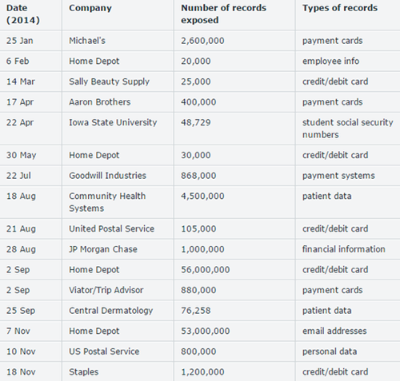The image size is (400, 381).
Task: Click the Aaron Brothers entry
Action: 100,102
